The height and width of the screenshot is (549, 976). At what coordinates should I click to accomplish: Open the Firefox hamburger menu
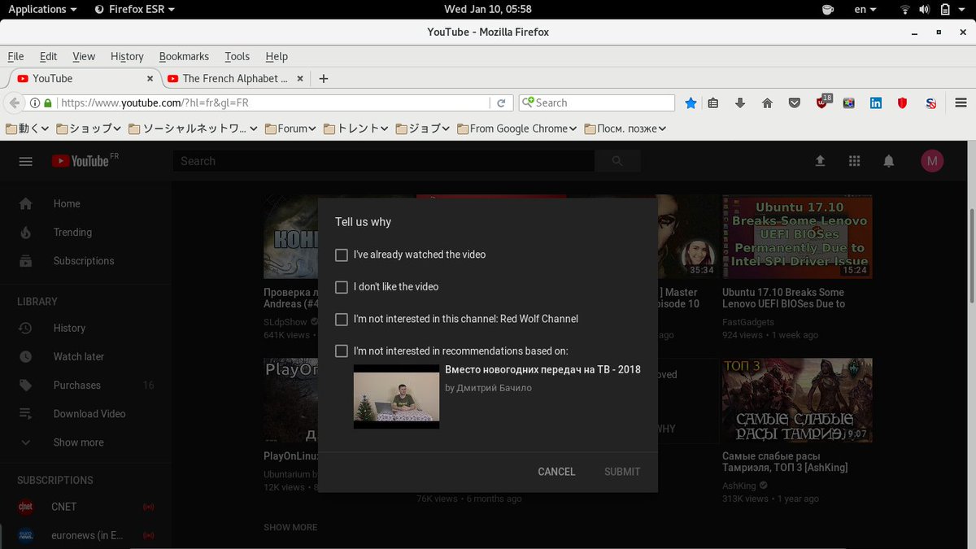click(x=961, y=103)
